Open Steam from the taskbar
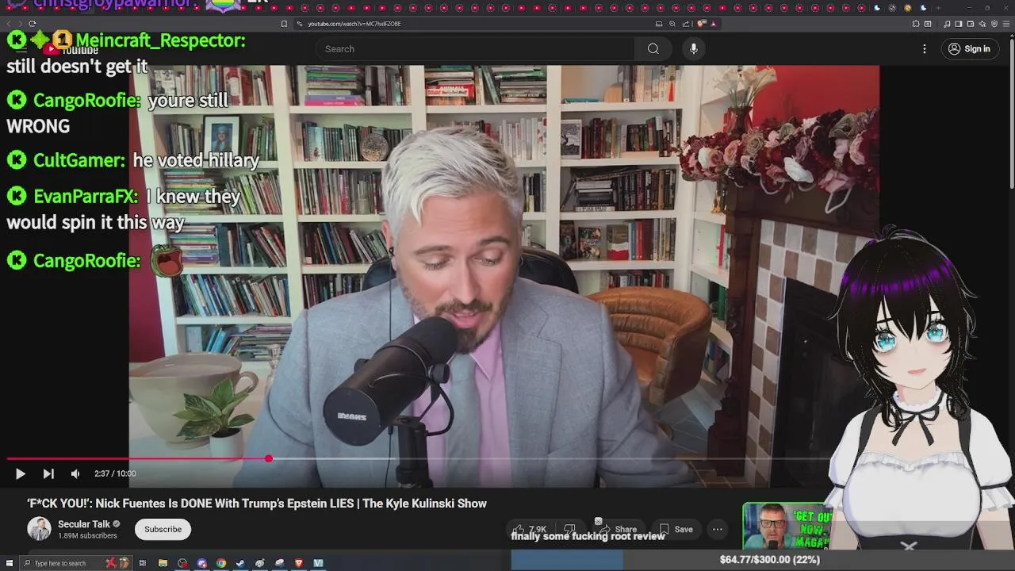1015x571 pixels. [240, 563]
